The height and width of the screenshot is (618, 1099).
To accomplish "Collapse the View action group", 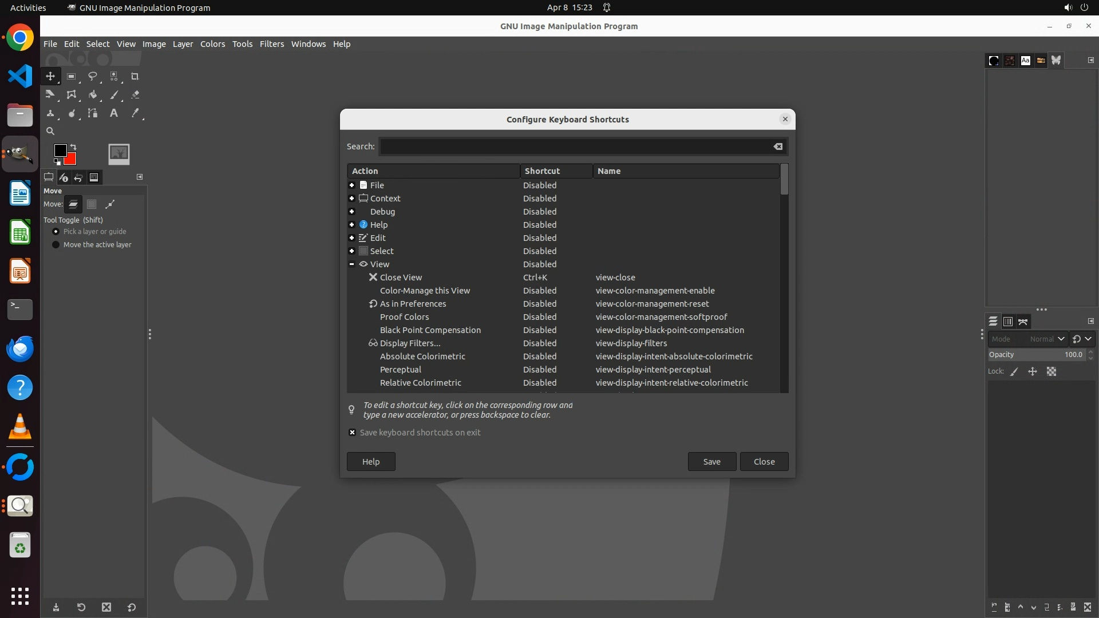I will click(351, 264).
